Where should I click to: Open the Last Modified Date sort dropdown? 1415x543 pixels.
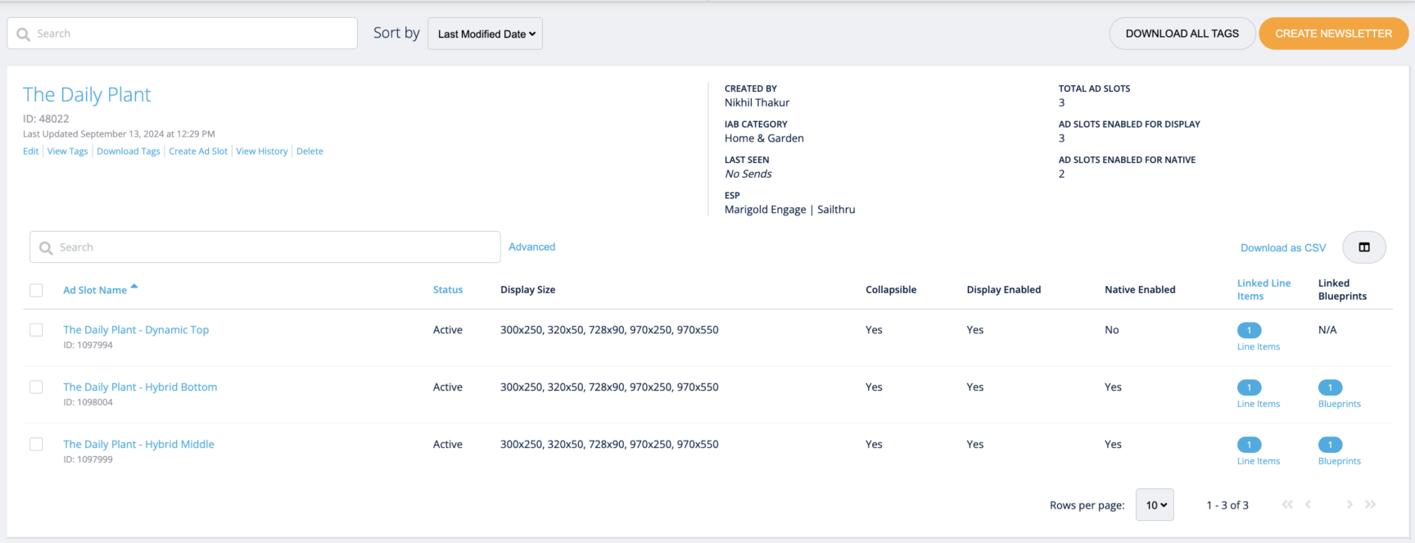pos(485,34)
